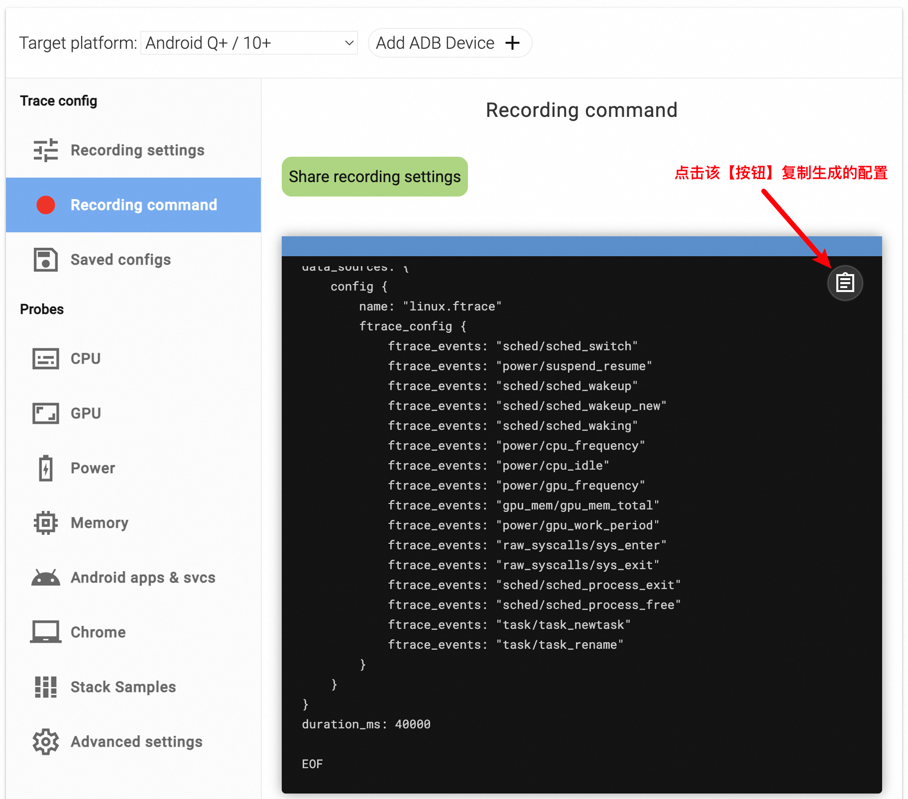Open the Target platform dropdown
Viewport: 908px width, 799px height.
coord(249,43)
